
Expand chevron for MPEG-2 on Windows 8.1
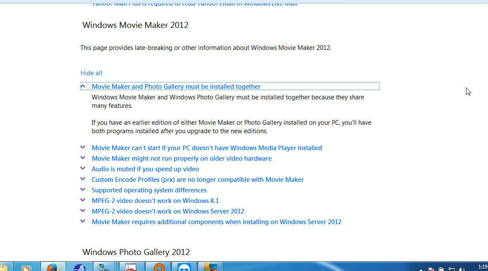point(83,200)
